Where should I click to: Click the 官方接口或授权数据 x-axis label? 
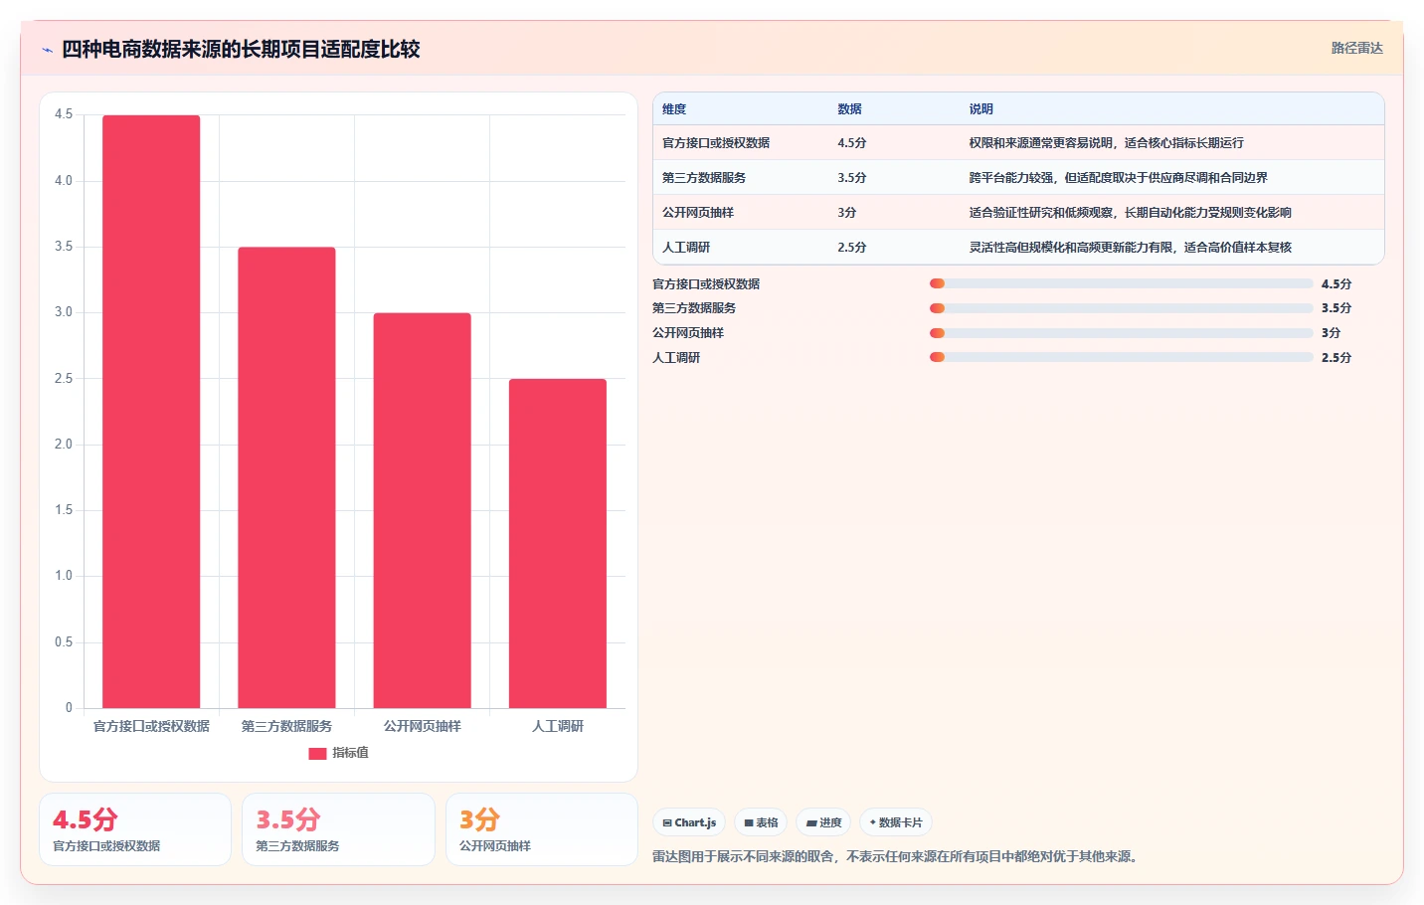click(x=151, y=727)
